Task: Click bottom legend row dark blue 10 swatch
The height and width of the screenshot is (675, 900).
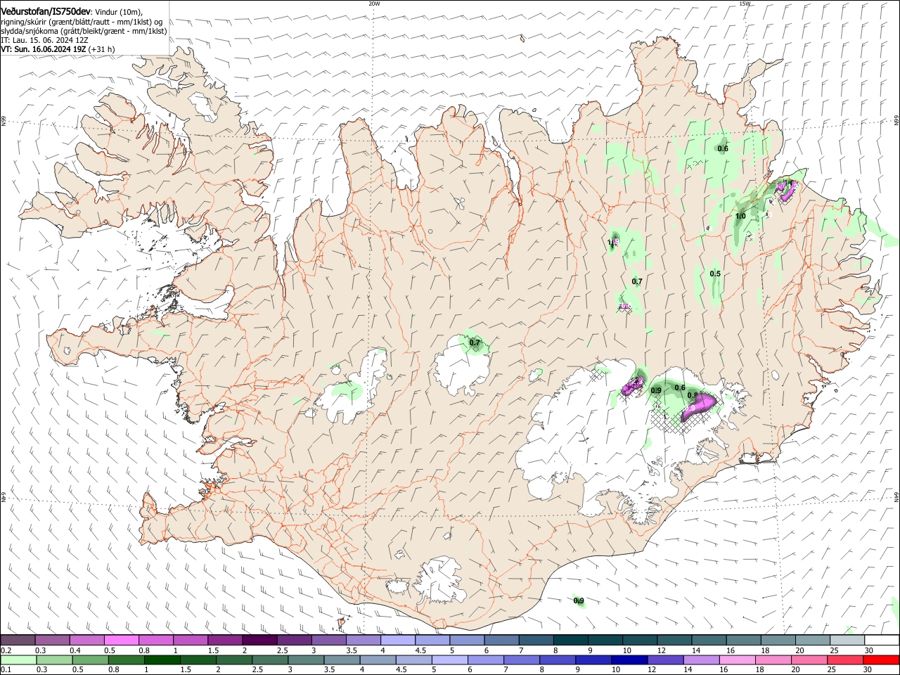Action: tap(629, 660)
